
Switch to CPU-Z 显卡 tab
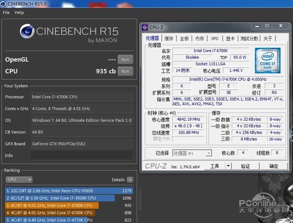[x=230, y=39]
